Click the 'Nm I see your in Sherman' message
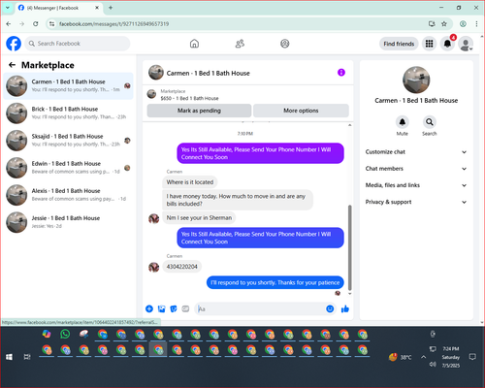 [199, 218]
